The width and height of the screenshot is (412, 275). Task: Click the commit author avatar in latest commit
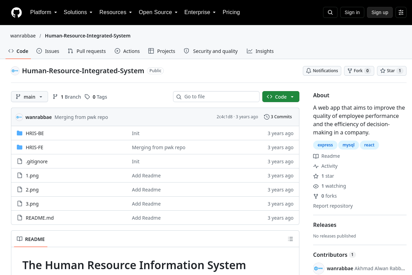coord(19,117)
